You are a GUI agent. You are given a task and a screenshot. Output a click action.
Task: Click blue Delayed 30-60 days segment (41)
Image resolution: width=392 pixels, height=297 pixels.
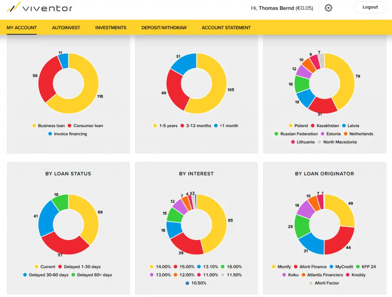pyautogui.click(x=46, y=220)
